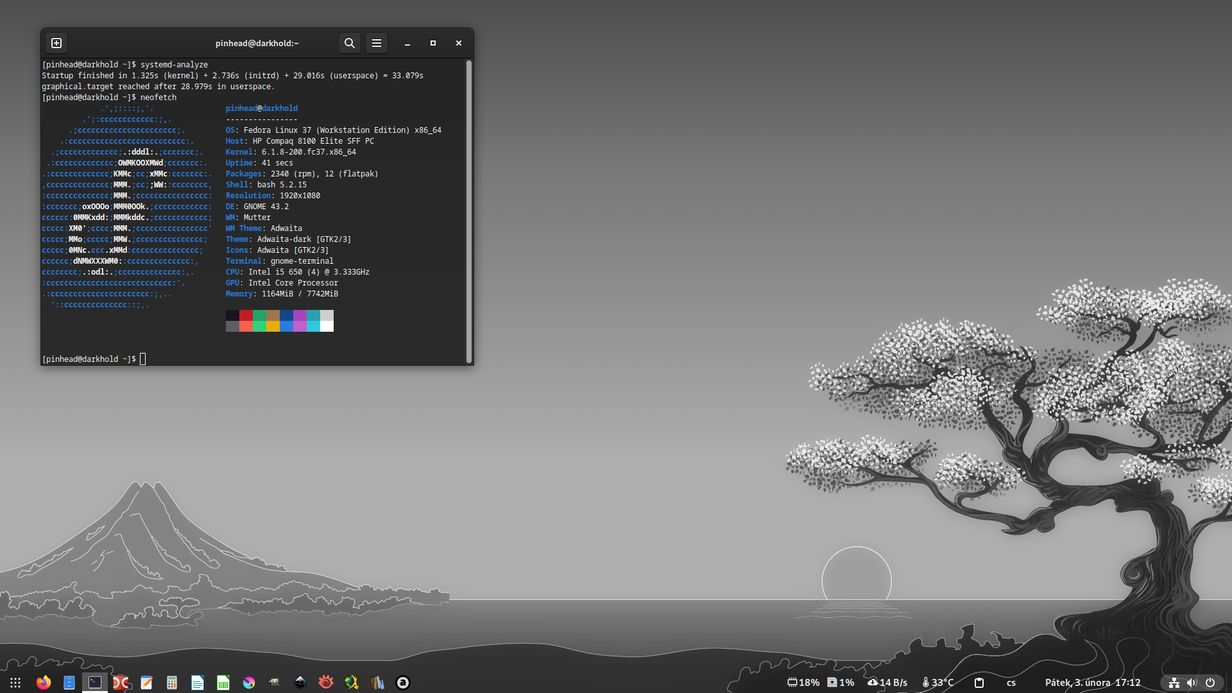Click the 'Host: HP Compaq 8100 Elite' line

pos(300,141)
